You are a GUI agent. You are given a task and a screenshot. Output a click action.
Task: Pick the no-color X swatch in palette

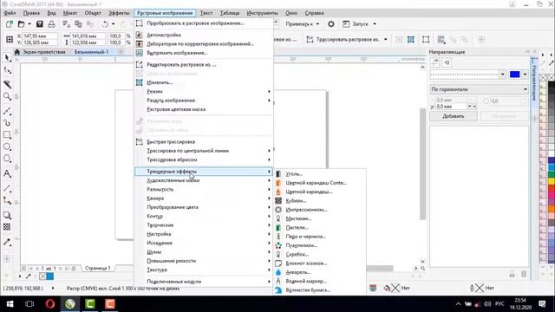544,77
